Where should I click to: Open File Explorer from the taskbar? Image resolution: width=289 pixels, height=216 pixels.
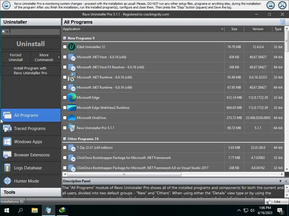pyautogui.click(x=34, y=210)
